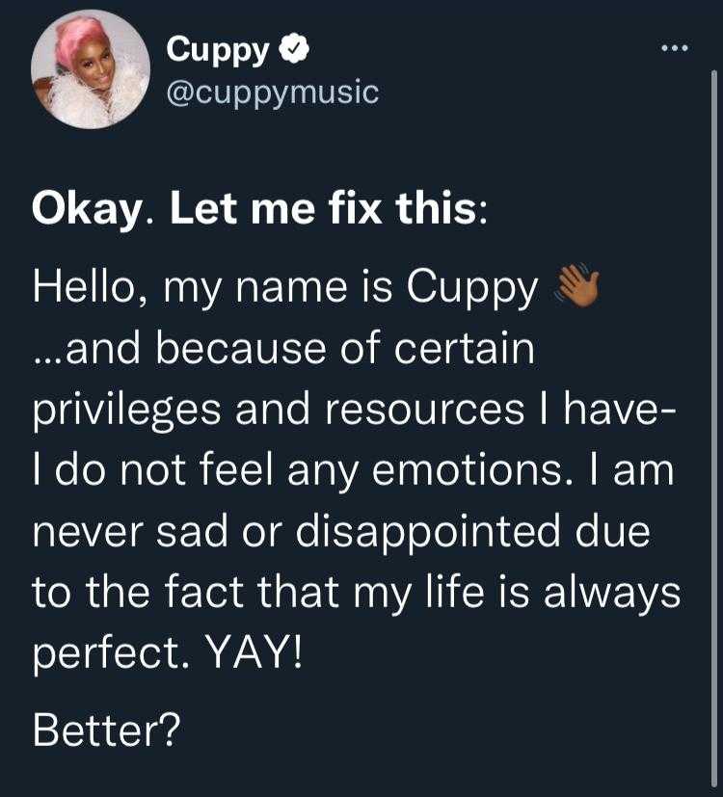The height and width of the screenshot is (797, 723).
Task: Click the line 'I do not feel any emotions'
Action: pos(299,471)
